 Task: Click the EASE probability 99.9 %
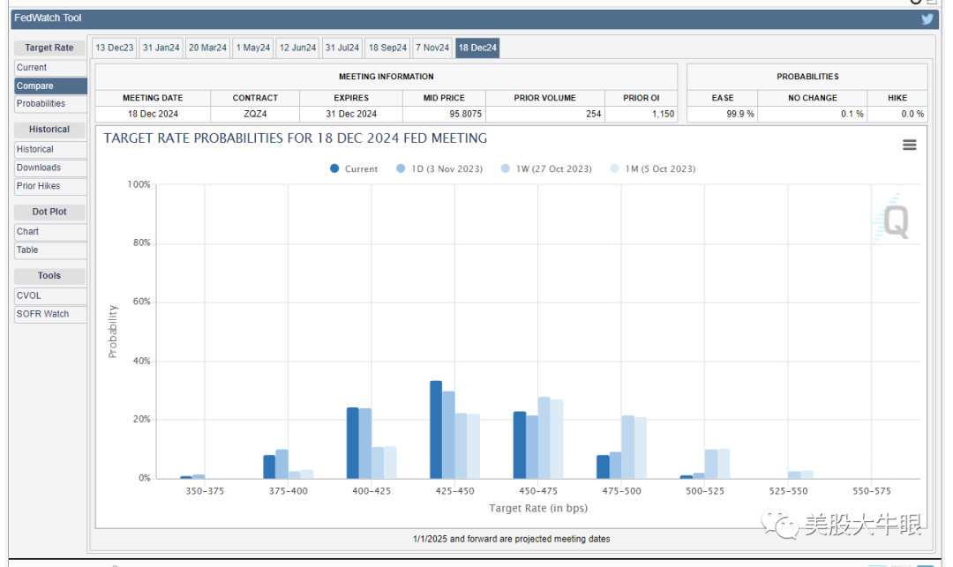coord(740,114)
